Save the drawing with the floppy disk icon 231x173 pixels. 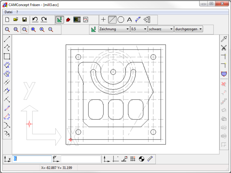tap(24, 20)
